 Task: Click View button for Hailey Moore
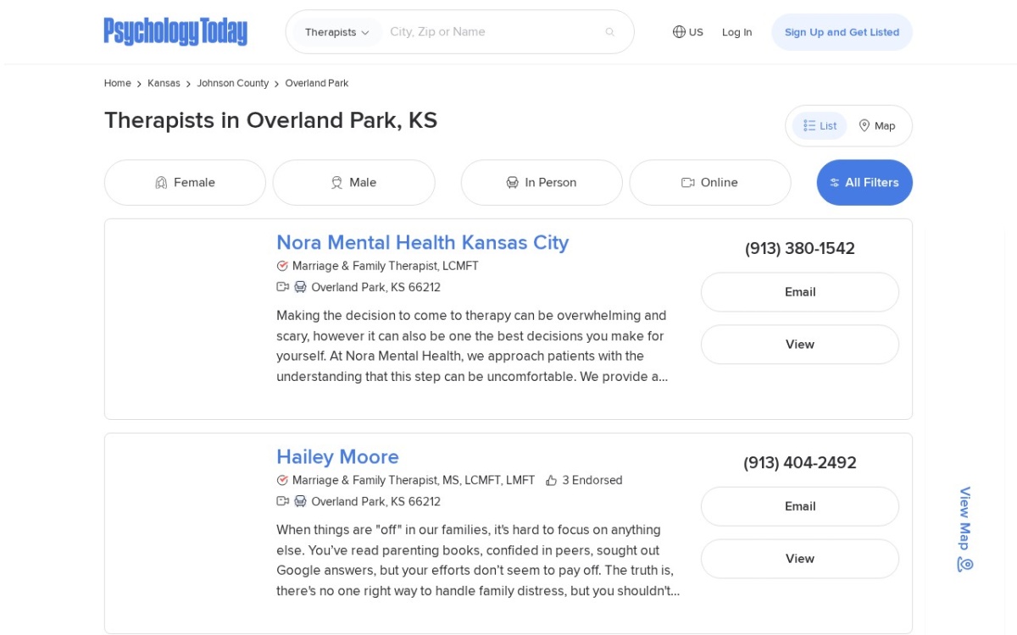800,559
